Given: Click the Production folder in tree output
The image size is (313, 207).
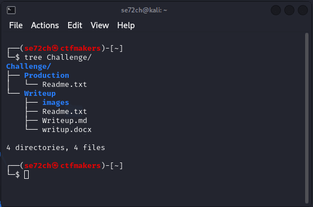Looking at the screenshot, I should point(47,75).
